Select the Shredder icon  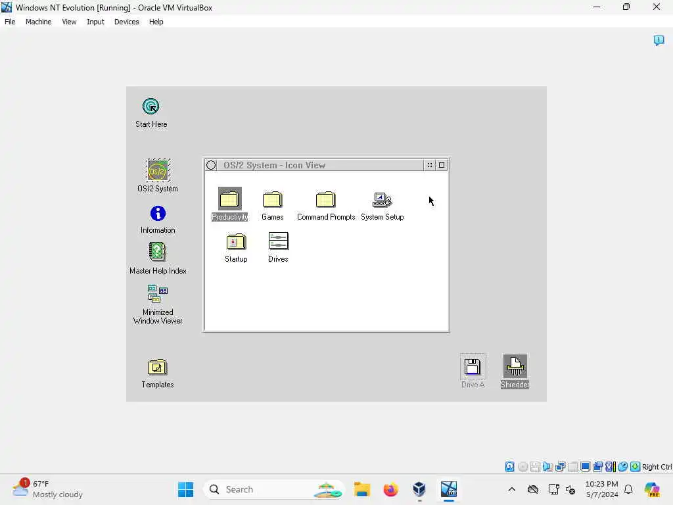tap(515, 366)
